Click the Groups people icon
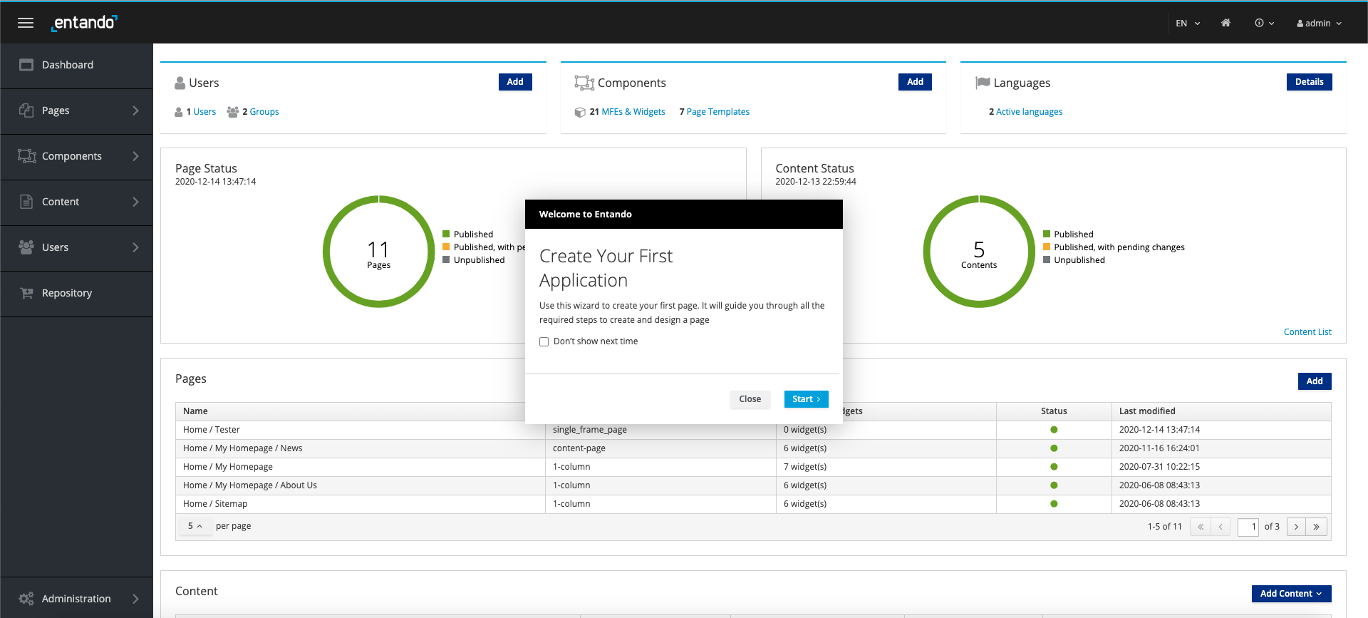The height and width of the screenshot is (618, 1368). point(232,112)
